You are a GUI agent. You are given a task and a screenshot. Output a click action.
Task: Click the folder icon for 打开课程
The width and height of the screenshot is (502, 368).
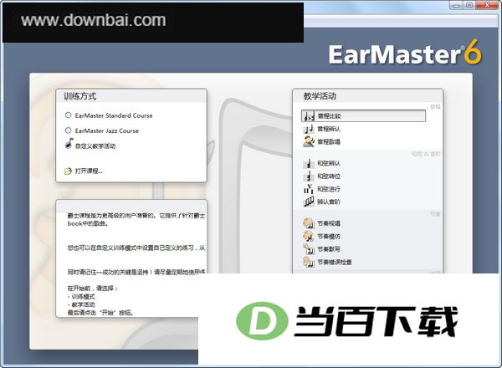(x=68, y=171)
